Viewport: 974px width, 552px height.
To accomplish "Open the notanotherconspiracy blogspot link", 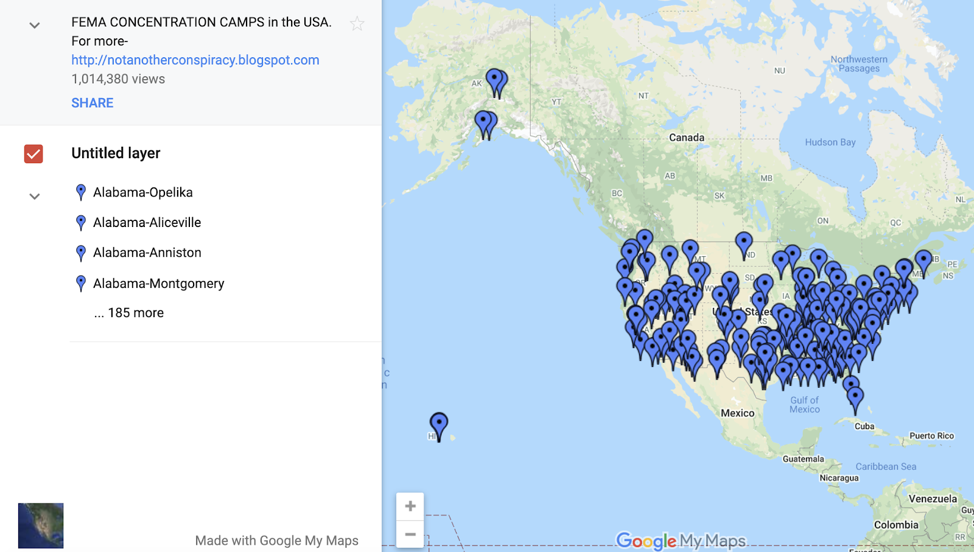I will (195, 60).
